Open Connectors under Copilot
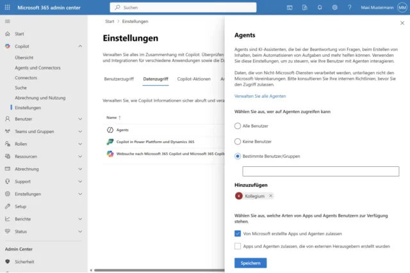Image resolution: width=410 pixels, height=273 pixels. (x=26, y=77)
